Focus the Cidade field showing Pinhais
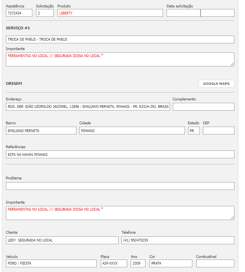The width and height of the screenshot is (245, 272). tap(132, 131)
